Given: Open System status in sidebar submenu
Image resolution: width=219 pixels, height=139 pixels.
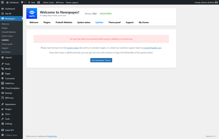Looking at the screenshot, I should (7, 36).
